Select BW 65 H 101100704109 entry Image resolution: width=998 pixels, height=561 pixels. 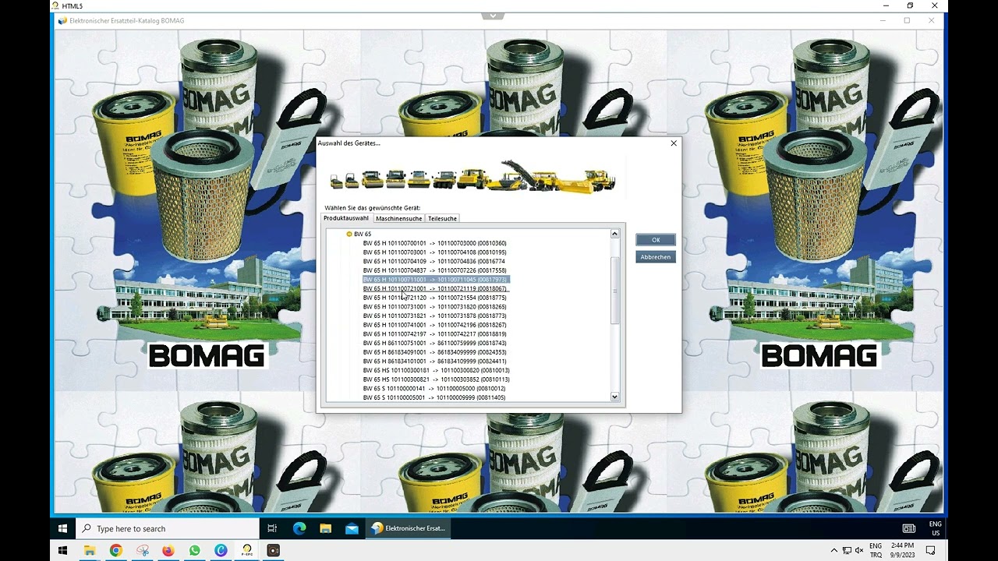(x=434, y=262)
